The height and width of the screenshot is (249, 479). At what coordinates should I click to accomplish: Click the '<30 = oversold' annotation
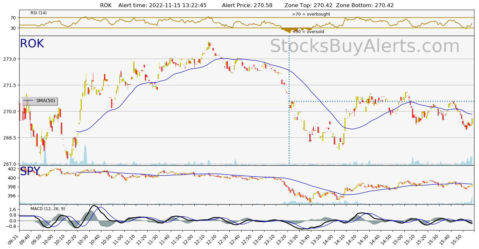[x=308, y=32]
